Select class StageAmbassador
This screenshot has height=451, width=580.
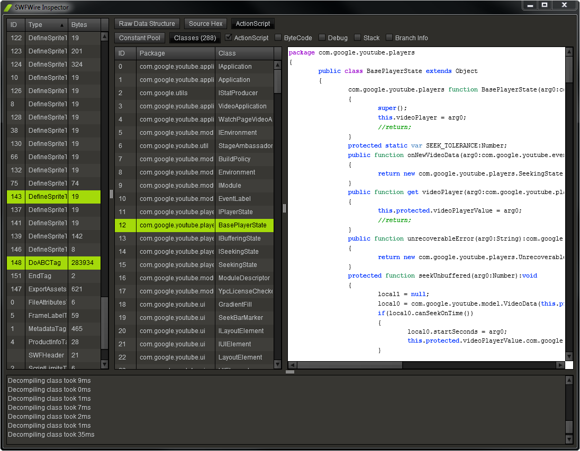click(194, 146)
